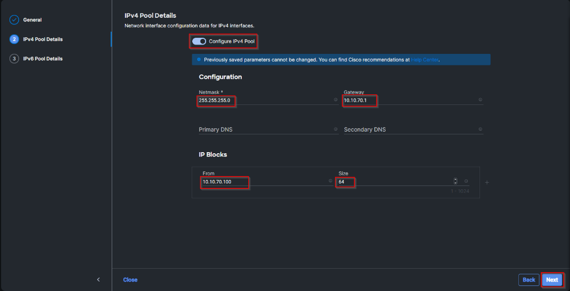Click the General step checkmark icon
Screen dimensions: 570x291
coord(14,20)
